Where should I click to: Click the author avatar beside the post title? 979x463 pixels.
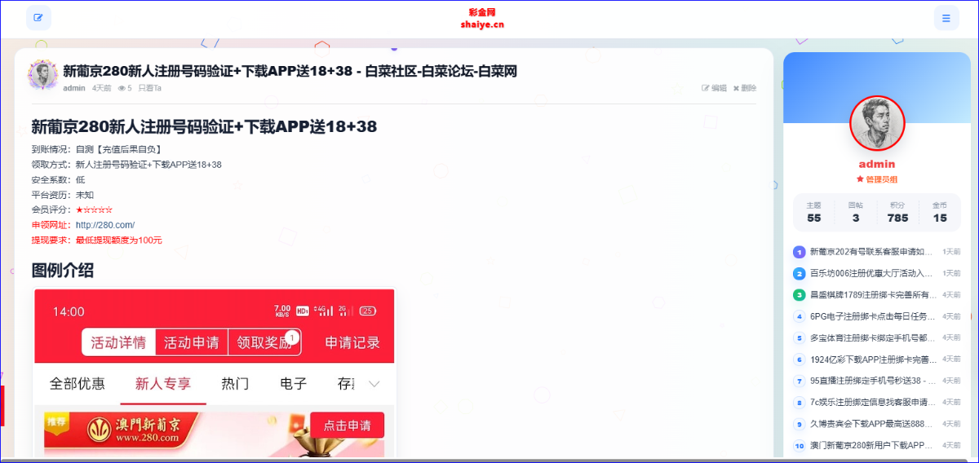coord(42,74)
